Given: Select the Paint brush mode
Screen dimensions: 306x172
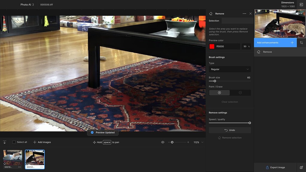Looking at the screenshot, I should (219, 93).
